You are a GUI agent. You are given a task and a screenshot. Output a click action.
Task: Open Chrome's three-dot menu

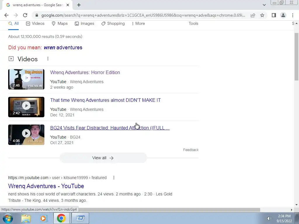click(x=293, y=15)
